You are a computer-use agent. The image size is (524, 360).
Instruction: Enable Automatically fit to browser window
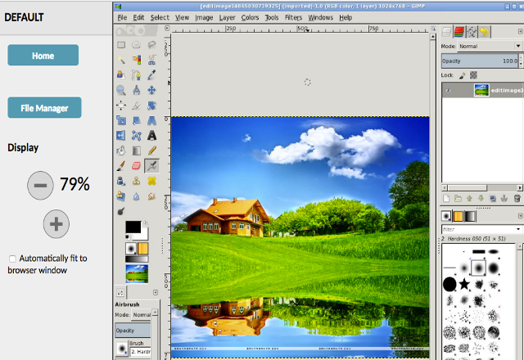pyautogui.click(x=12, y=259)
